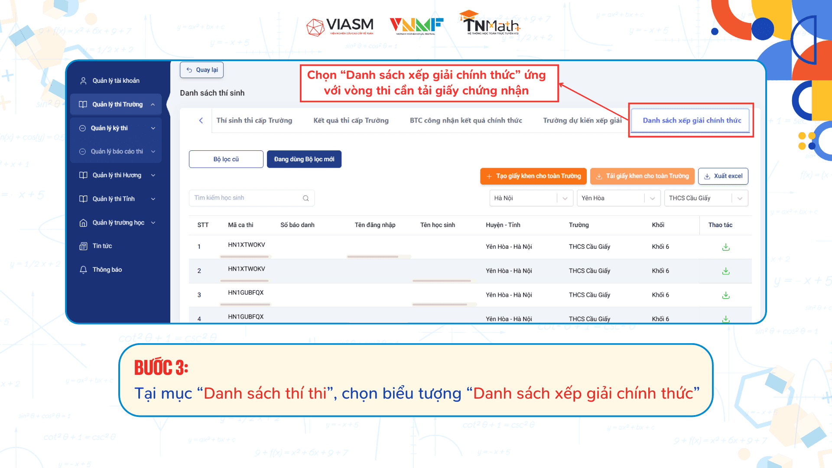Click Tạo giấy khen cho toàn Trường
Viewport: 832px width, 468px height.
pos(533,176)
